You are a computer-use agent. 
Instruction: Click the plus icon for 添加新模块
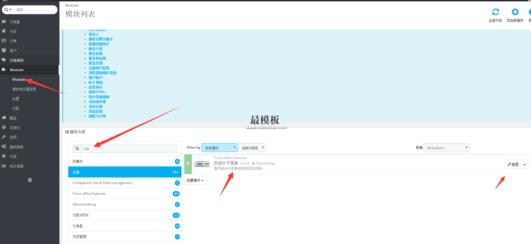[x=515, y=12]
